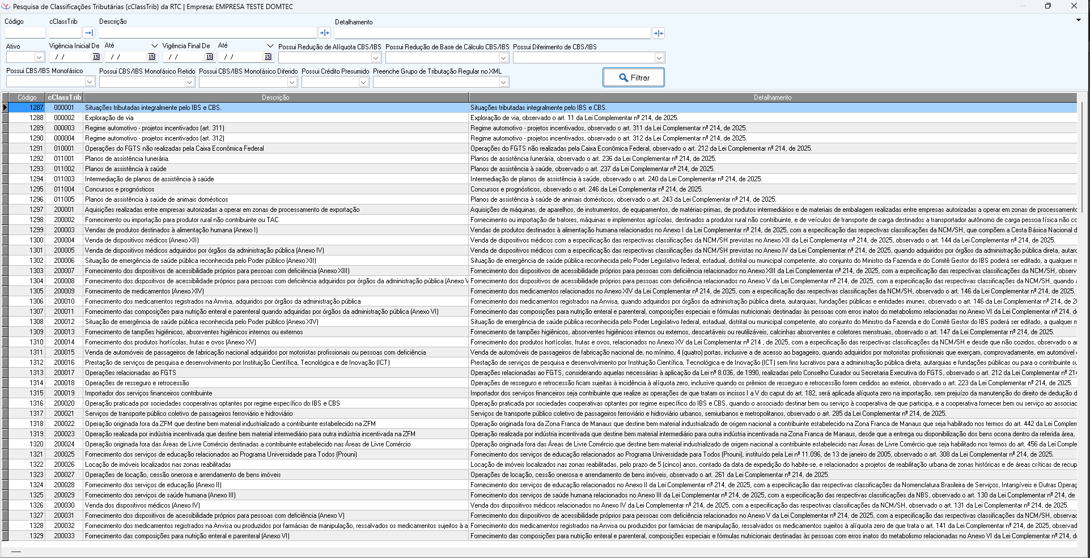This screenshot has height=558, width=1090.
Task: Open the Possui CBS/IBS Monofásico Retido dropdown
Action: tap(189, 82)
